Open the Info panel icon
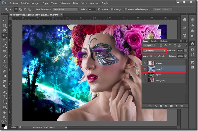 pos(185,20)
